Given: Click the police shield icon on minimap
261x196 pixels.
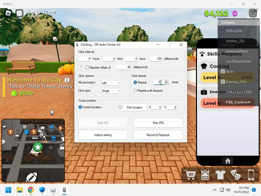Looking at the screenshot, I should (27, 132).
